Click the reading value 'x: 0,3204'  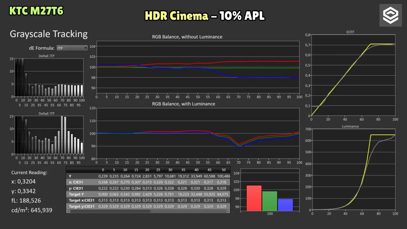click(24, 182)
